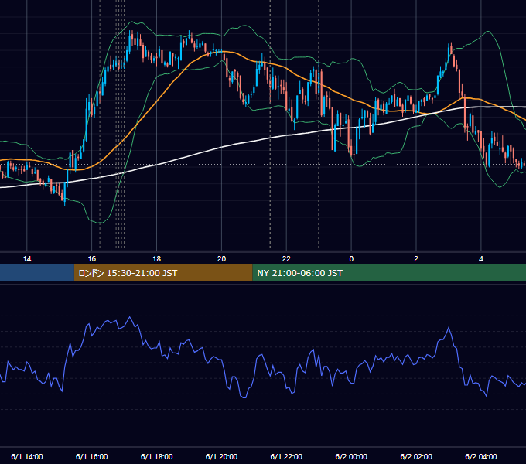Click the 4 hour label on price chart axis
Image resolution: width=526 pixels, height=464 pixels.
tap(481, 259)
